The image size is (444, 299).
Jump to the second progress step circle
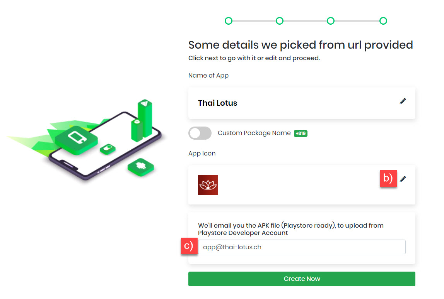280,21
